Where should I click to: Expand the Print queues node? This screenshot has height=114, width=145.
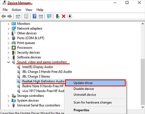(8, 43)
